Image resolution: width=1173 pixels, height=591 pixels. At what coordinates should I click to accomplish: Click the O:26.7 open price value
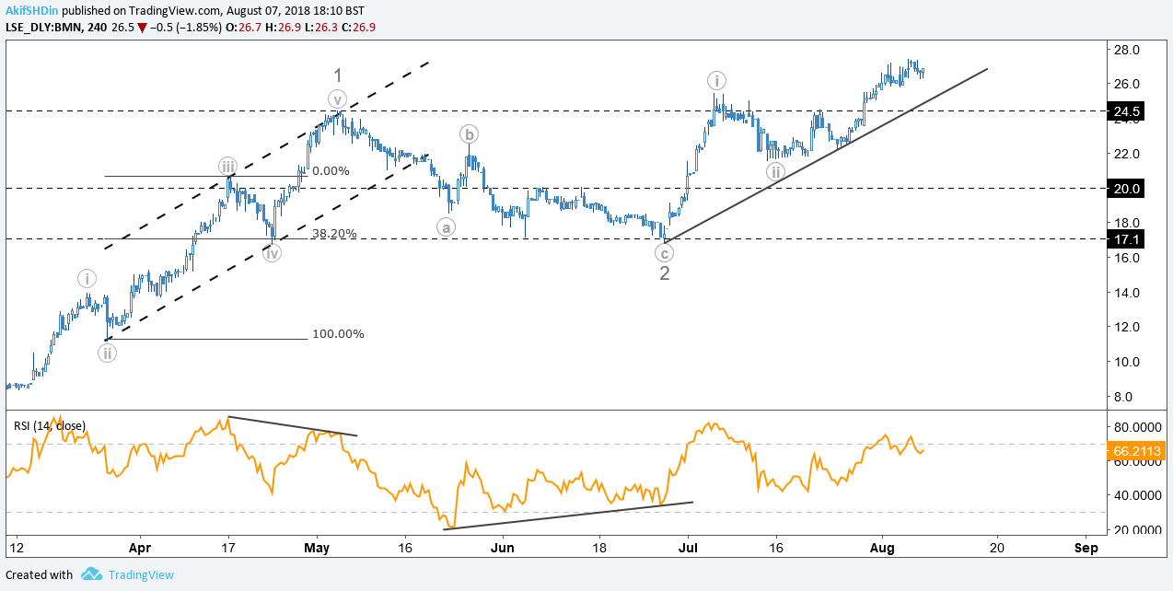(x=244, y=27)
